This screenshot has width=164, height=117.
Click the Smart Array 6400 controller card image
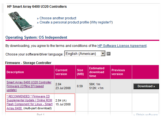click(21, 22)
